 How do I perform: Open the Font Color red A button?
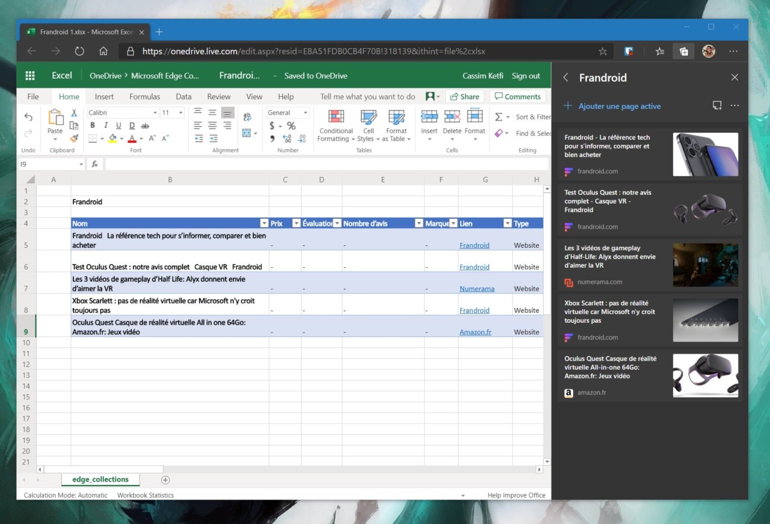click(x=132, y=138)
